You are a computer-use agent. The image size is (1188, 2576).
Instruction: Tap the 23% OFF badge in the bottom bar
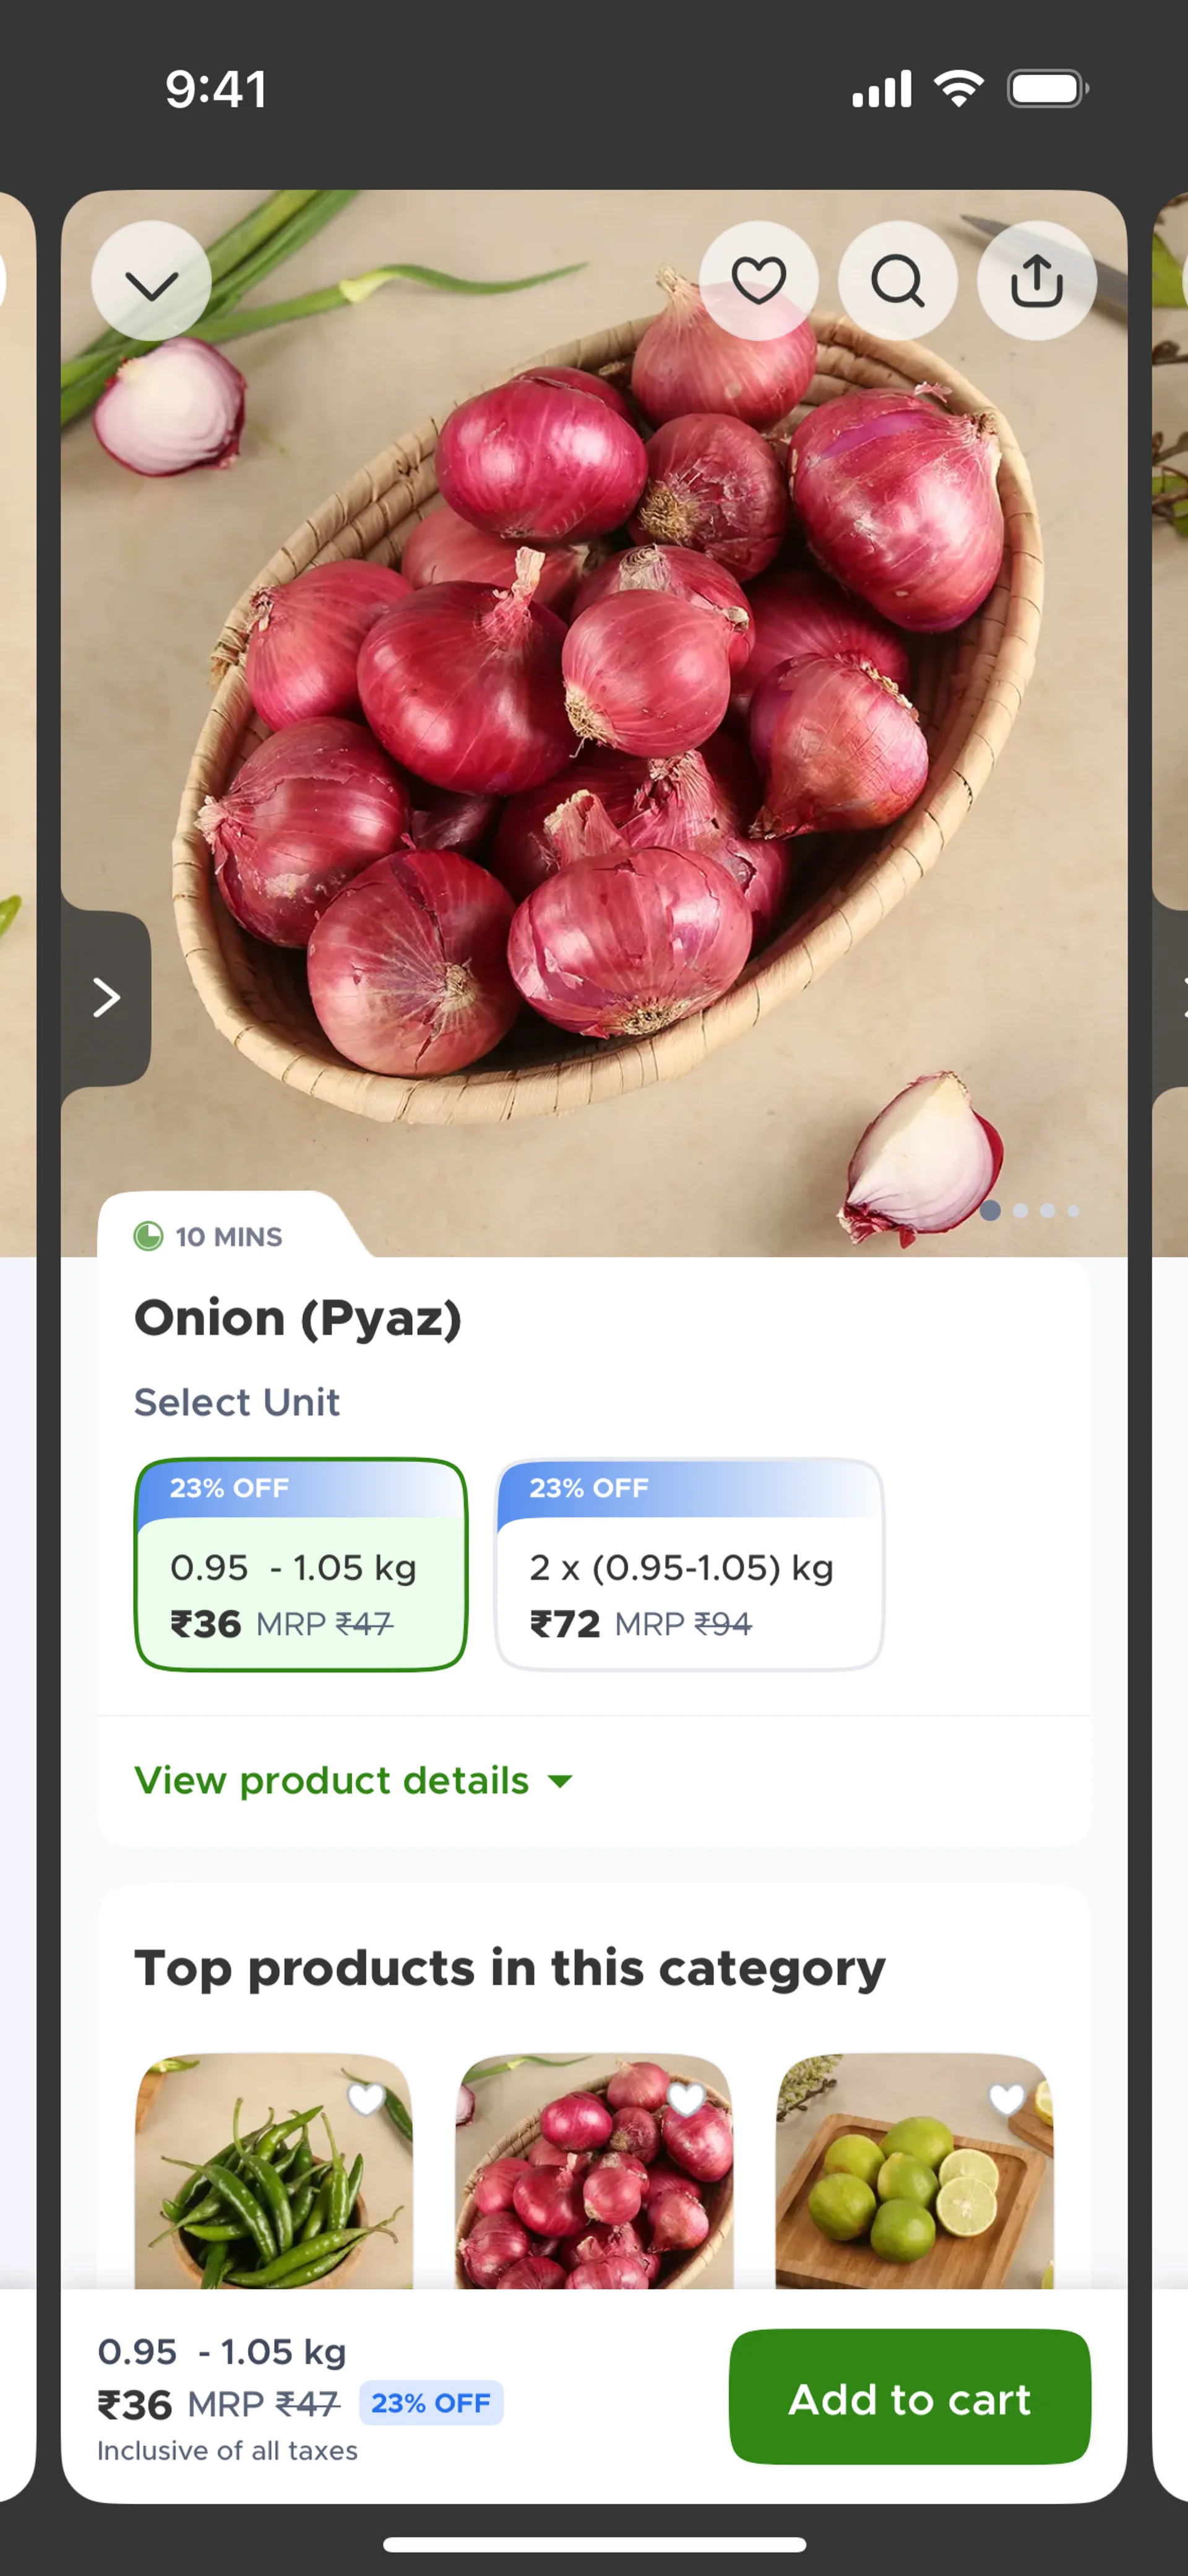(431, 2403)
